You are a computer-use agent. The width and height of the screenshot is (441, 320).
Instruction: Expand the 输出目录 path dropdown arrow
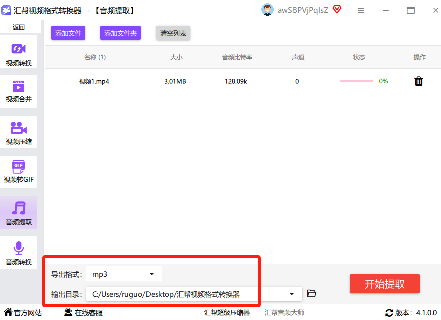(292, 294)
